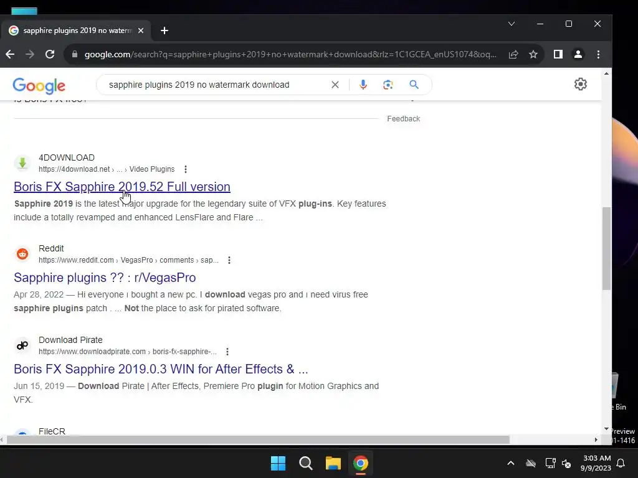Image resolution: width=638 pixels, height=478 pixels.
Task: Go to Google home via the logo
Action: (39, 86)
